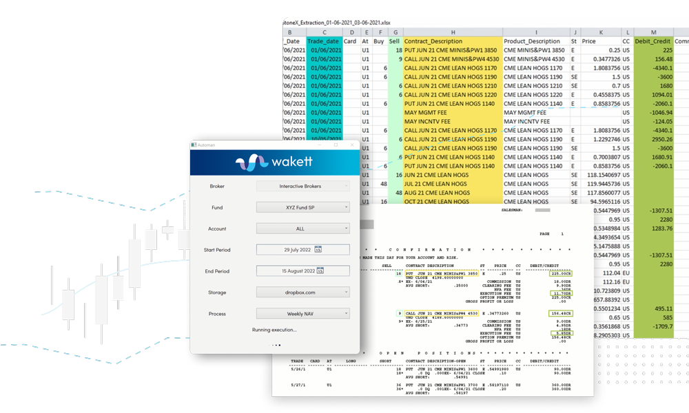Click the Product_Description header cell
689x413 pixels.
pyautogui.click(x=536, y=41)
